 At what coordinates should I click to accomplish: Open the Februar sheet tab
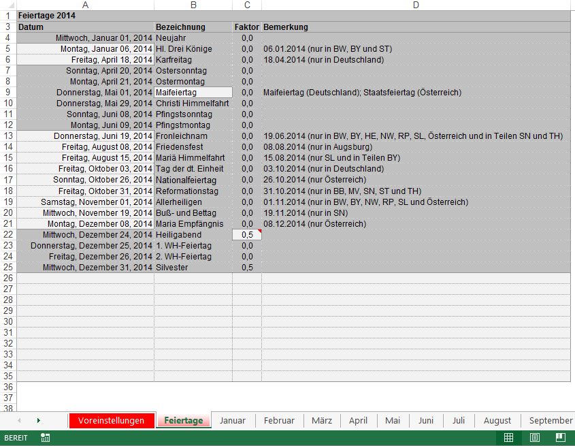point(279,421)
